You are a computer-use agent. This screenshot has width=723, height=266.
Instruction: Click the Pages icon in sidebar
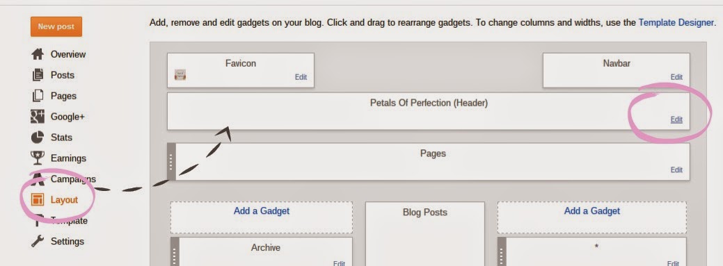[x=38, y=96]
